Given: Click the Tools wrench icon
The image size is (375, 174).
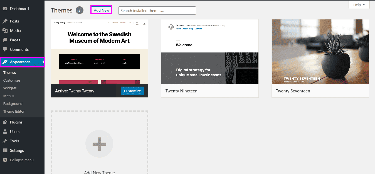Looking at the screenshot, I should pos(5,141).
